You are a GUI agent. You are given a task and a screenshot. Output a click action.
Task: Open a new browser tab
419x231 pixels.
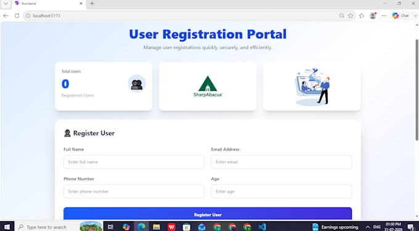click(x=92, y=4)
